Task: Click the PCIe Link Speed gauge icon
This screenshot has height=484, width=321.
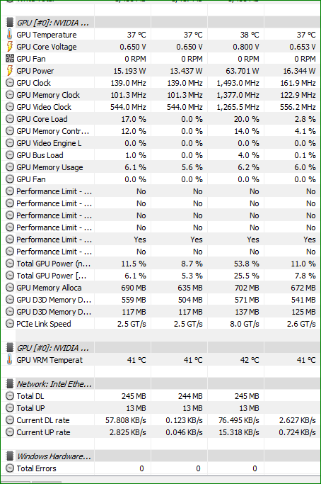Action: click(10, 324)
